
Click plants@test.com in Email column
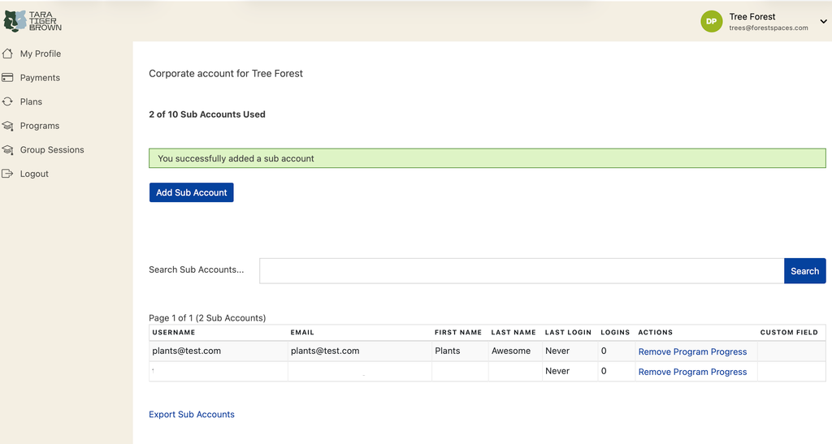[x=325, y=351]
